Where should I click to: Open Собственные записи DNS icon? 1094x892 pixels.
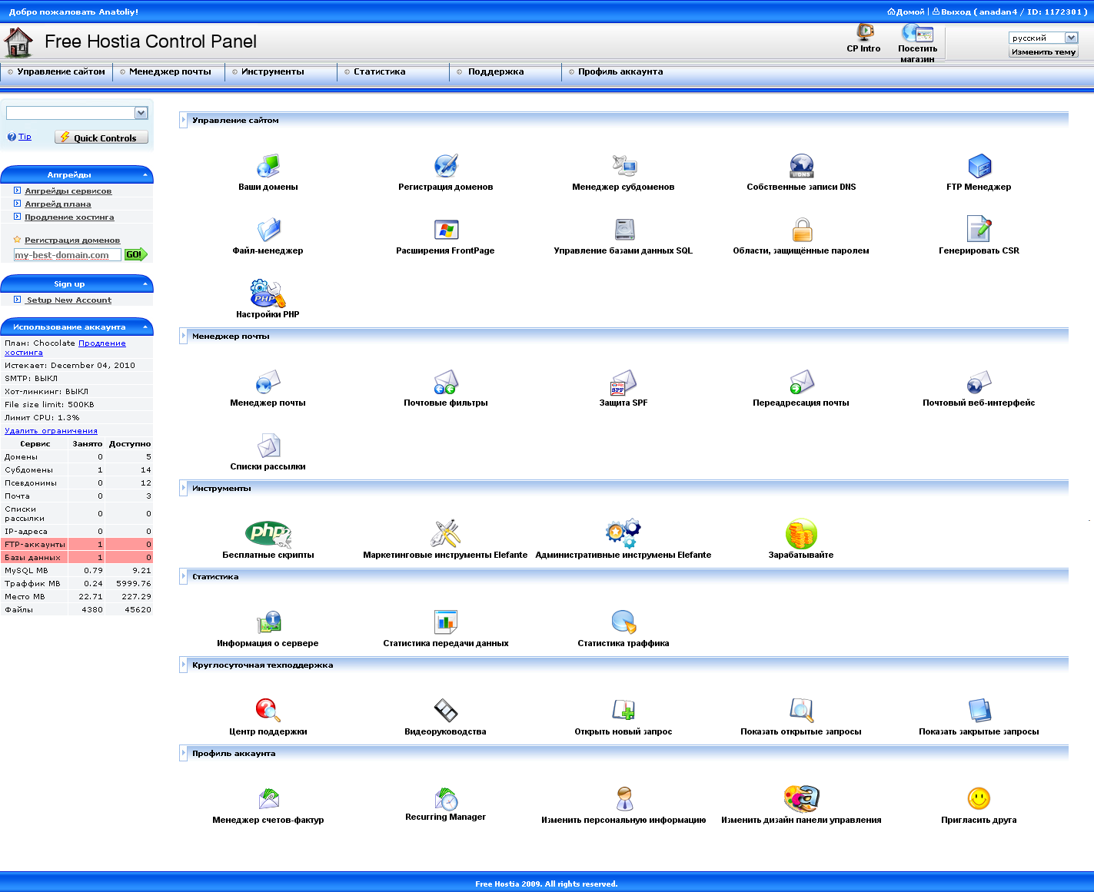[x=801, y=165]
